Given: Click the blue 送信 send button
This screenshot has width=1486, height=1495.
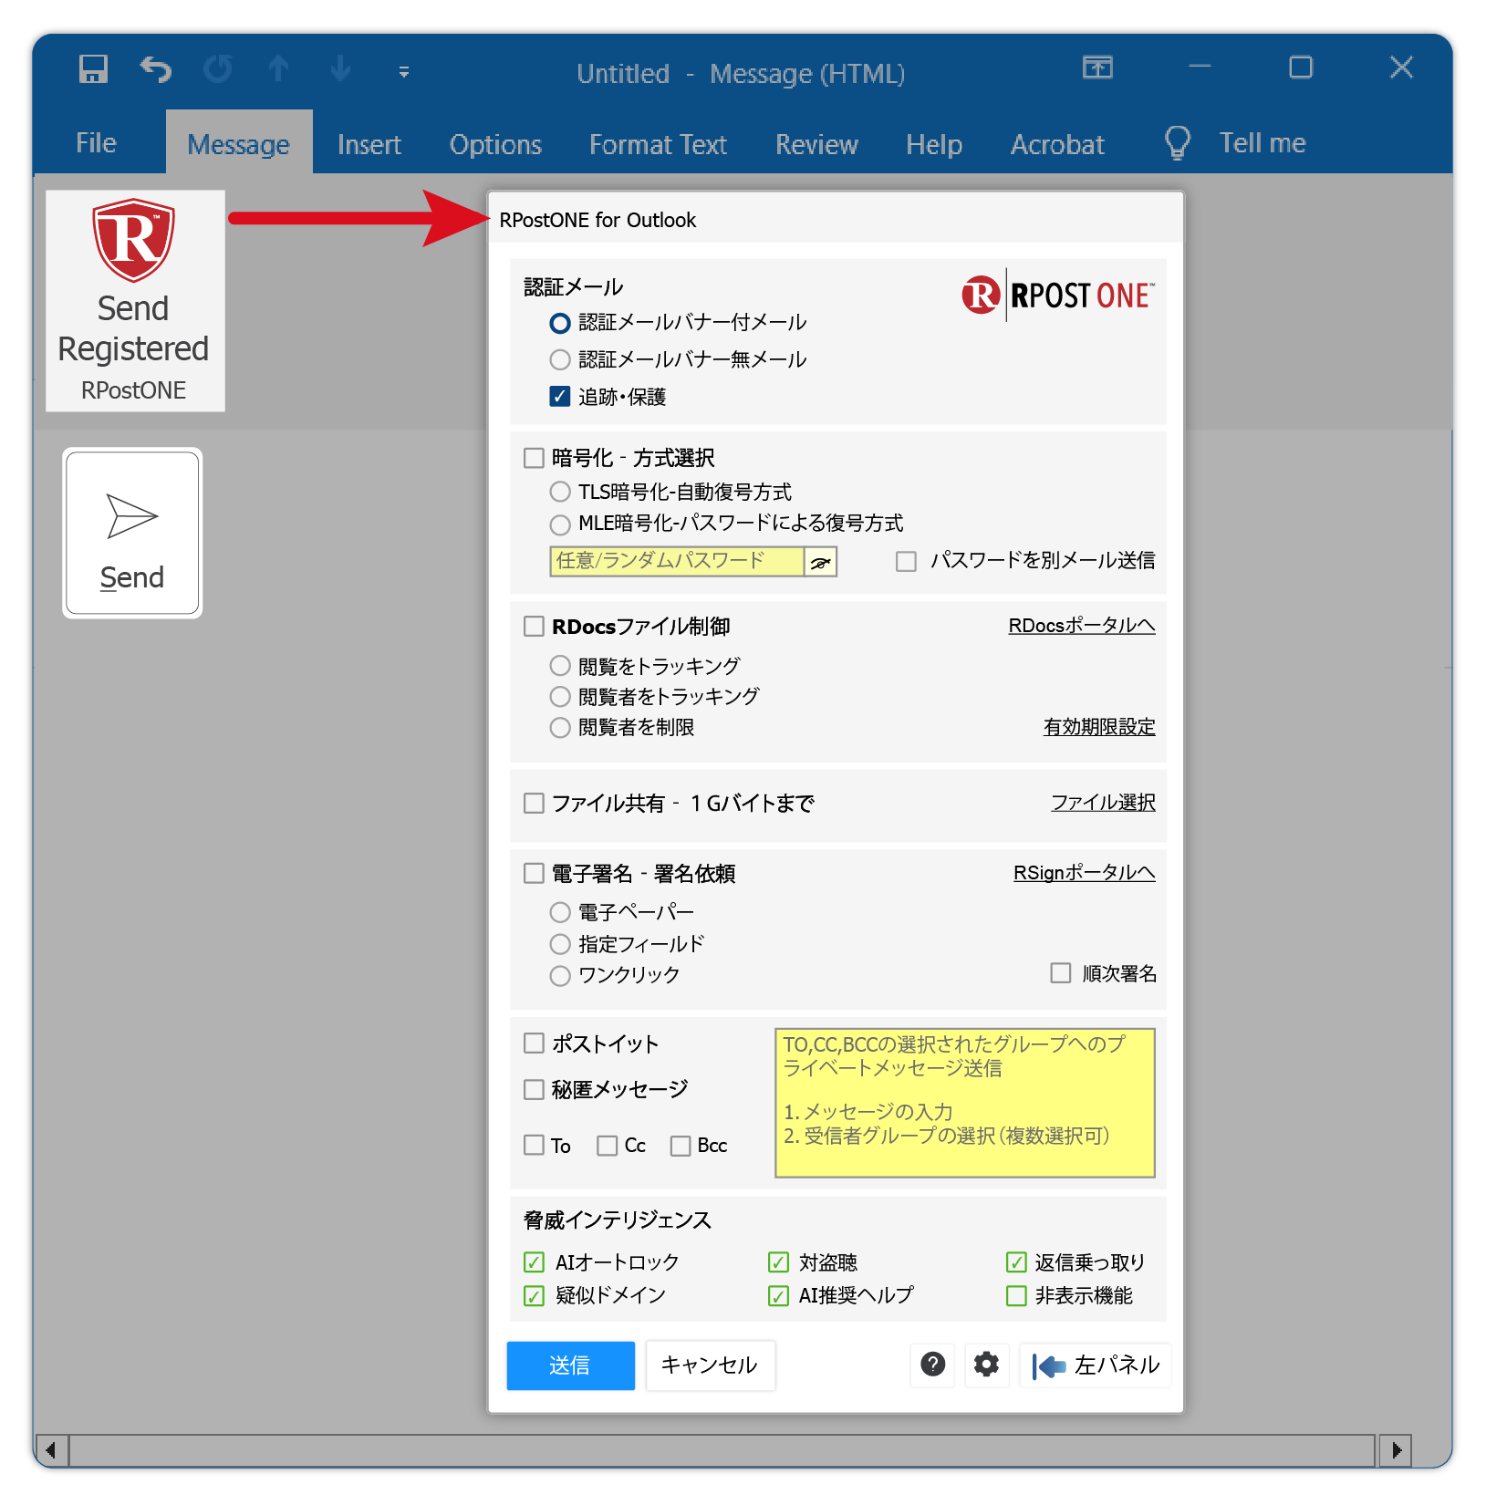Looking at the screenshot, I should point(570,1365).
